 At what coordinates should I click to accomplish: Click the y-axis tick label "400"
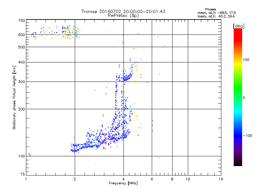tap(22, 62)
